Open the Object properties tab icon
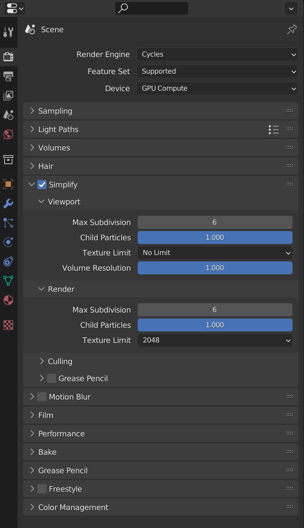 tap(8, 184)
